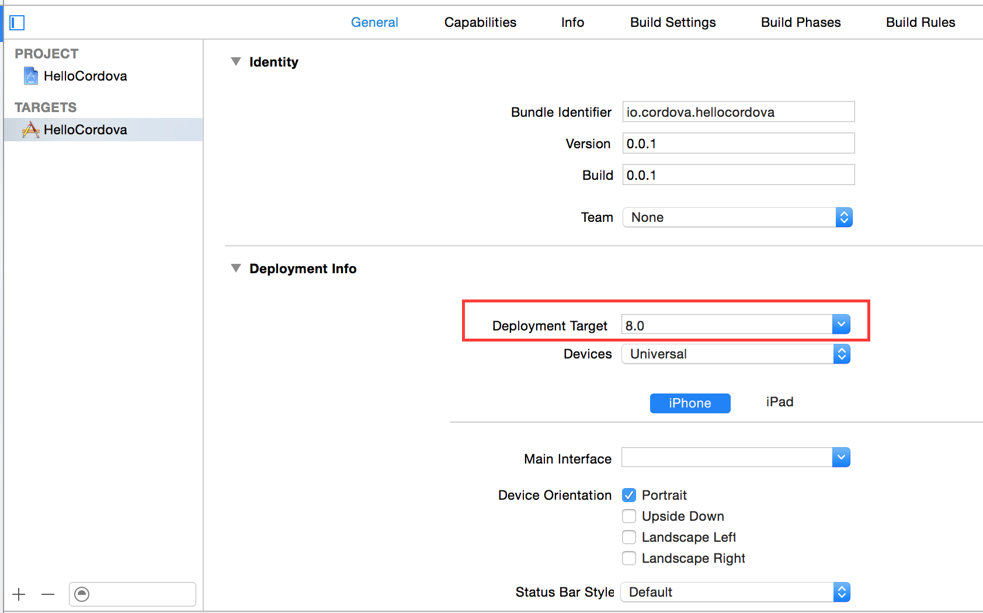Check the Landscape Right checkbox
The width and height of the screenshot is (983, 613).
[629, 558]
